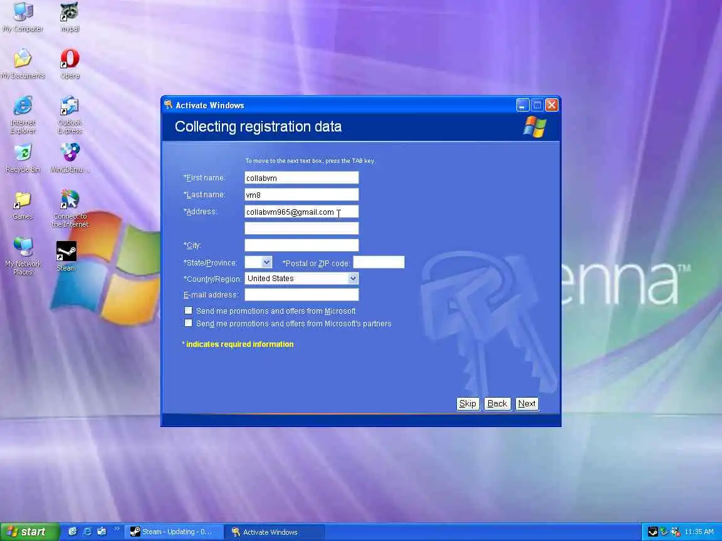722x541 pixels.
Task: Click the Postal or ZIP code field
Action: pyautogui.click(x=379, y=262)
